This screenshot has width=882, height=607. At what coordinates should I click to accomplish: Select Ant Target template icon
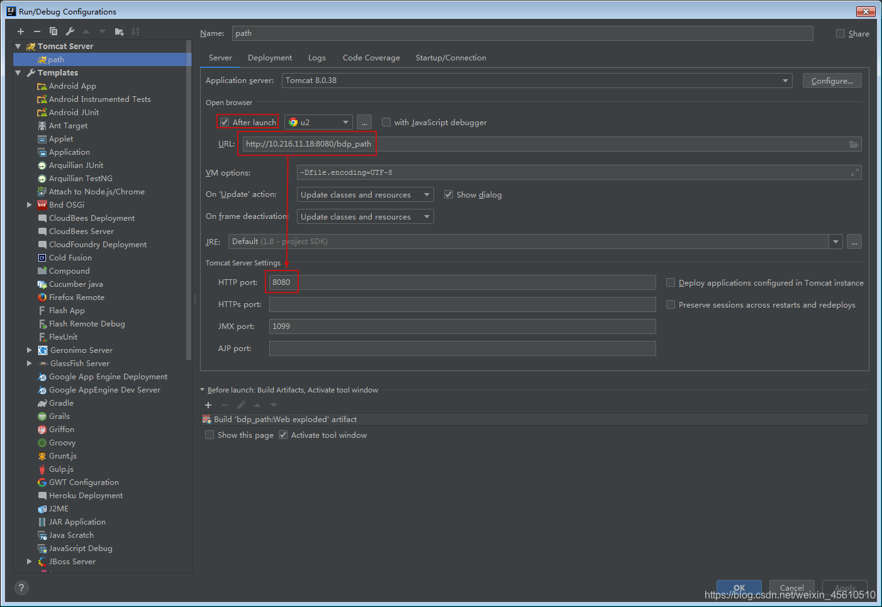click(x=42, y=126)
